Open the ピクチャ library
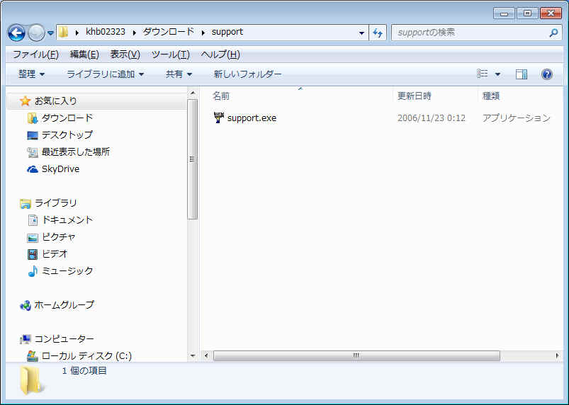This screenshot has width=569, height=405. pyautogui.click(x=59, y=237)
